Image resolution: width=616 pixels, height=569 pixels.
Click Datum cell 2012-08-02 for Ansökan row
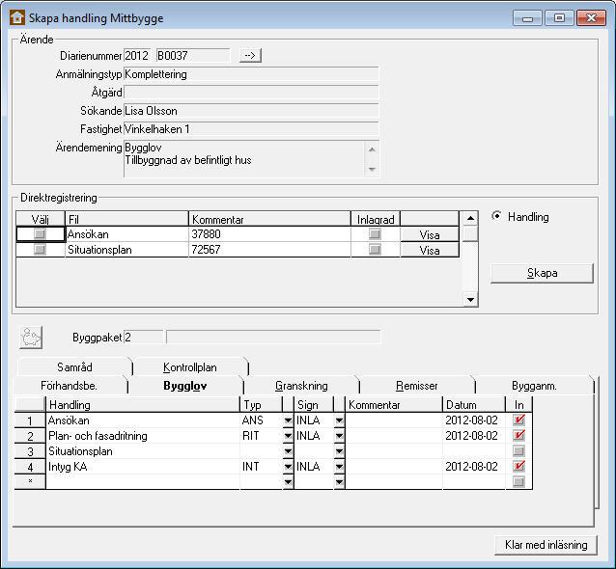[474, 420]
